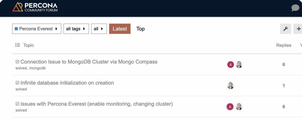Screen dimensions: 302x121
Task: Switch to the Top tab
Action: (x=140, y=29)
